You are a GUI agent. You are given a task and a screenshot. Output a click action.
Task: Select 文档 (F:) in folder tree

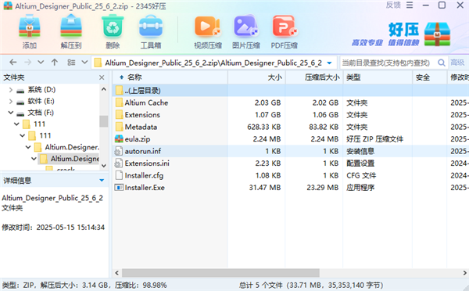pos(41,113)
